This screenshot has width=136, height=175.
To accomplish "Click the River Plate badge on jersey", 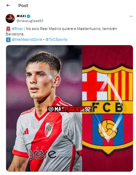I will [x=49, y=129].
